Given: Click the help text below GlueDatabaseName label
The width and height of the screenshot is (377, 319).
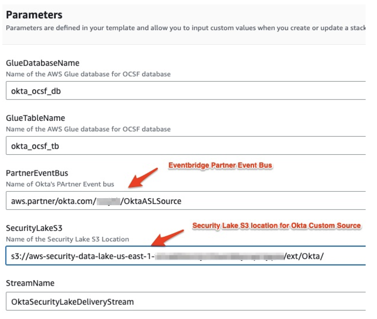Looking at the screenshot, I should click(x=88, y=74).
